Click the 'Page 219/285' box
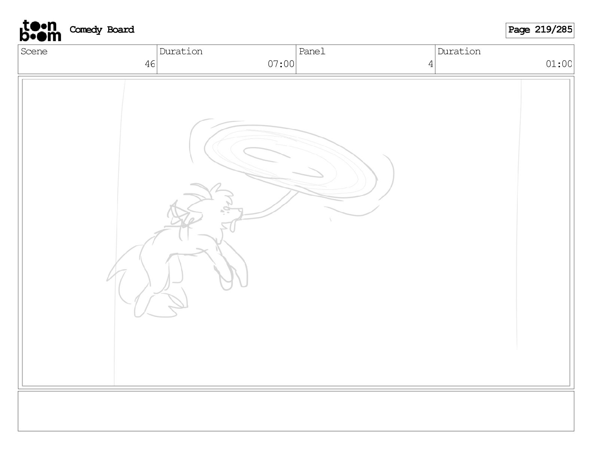The height and width of the screenshot is (458, 593). 540,30
